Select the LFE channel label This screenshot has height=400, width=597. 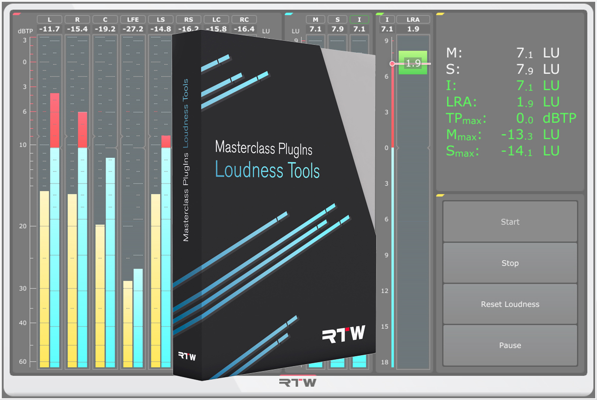pyautogui.click(x=133, y=19)
